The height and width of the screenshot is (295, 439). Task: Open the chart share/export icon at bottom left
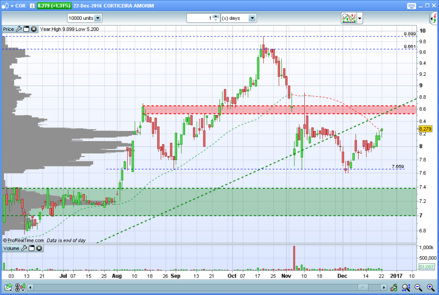pyautogui.click(x=8, y=287)
